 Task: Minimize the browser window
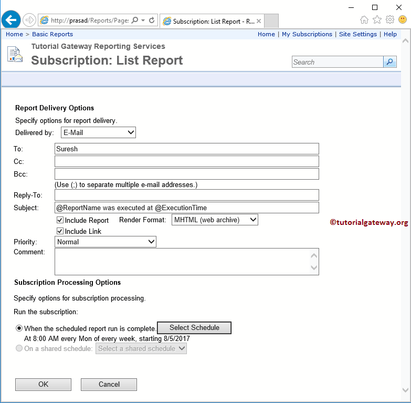coord(351,7)
